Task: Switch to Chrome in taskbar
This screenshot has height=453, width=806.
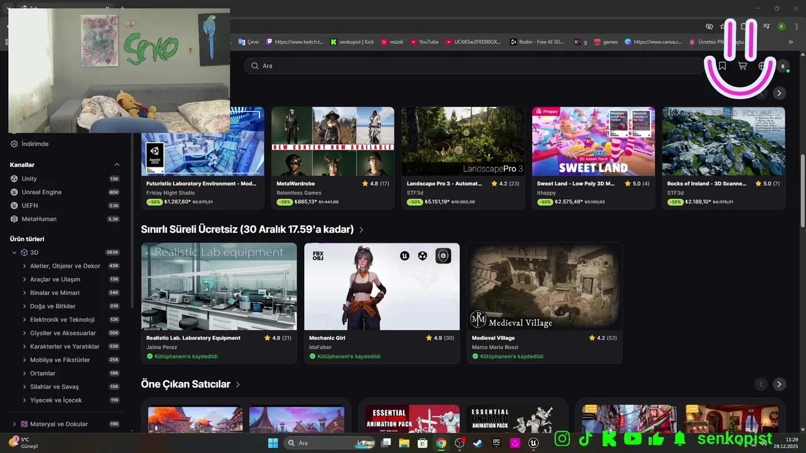Action: [441, 443]
